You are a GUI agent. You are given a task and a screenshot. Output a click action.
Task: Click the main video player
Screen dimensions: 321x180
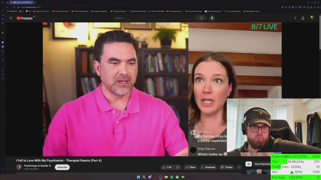pos(162,89)
